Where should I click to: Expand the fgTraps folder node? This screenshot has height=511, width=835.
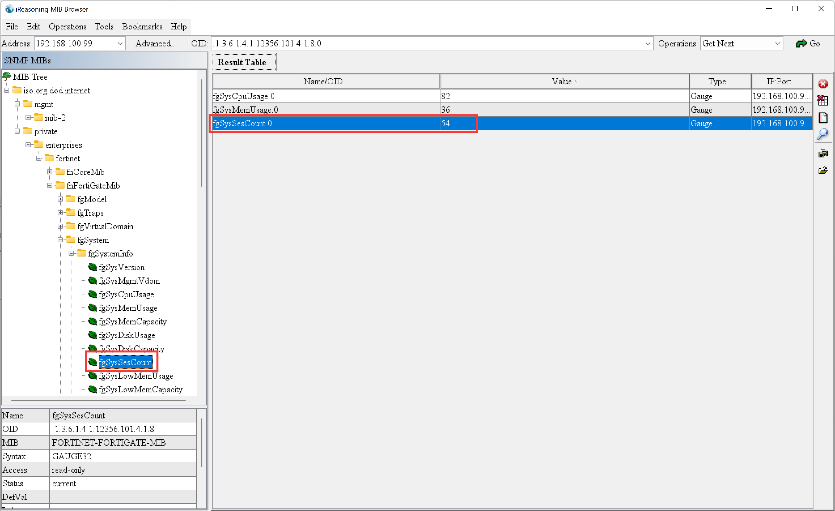pos(60,213)
